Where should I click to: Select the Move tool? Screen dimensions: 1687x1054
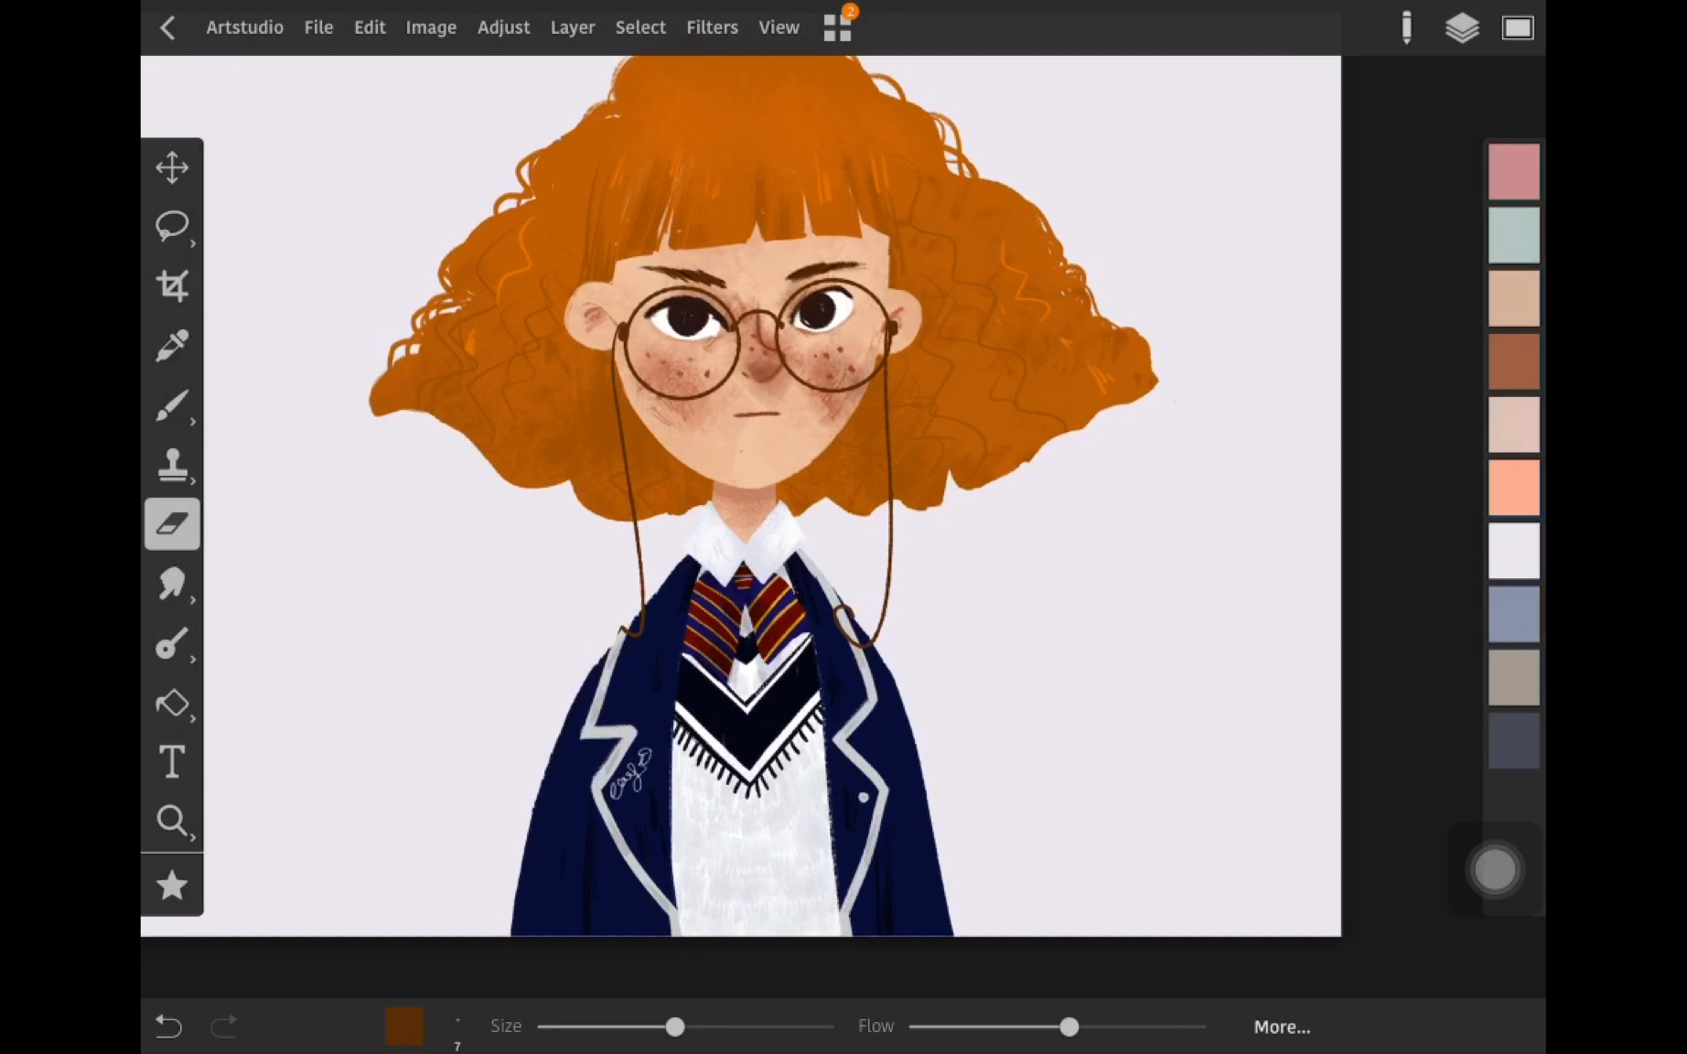pos(172,167)
